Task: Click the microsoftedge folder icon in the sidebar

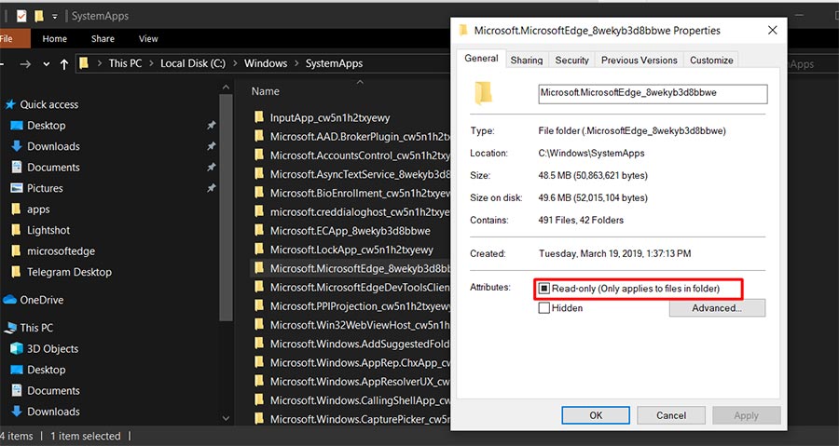Action: tap(17, 250)
